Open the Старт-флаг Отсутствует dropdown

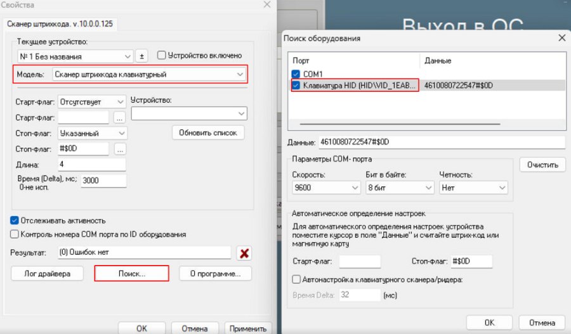coord(92,102)
